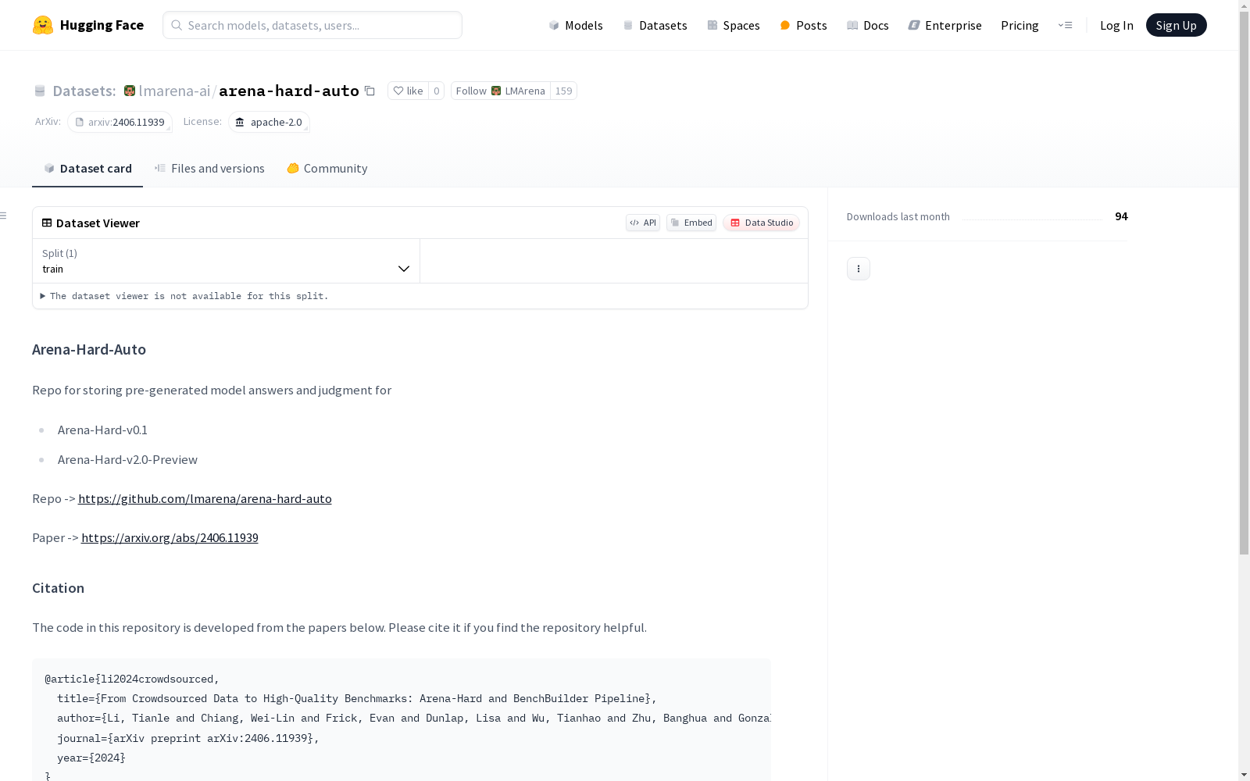Click the lmarena-ai organization avatar icon

pos(130,91)
